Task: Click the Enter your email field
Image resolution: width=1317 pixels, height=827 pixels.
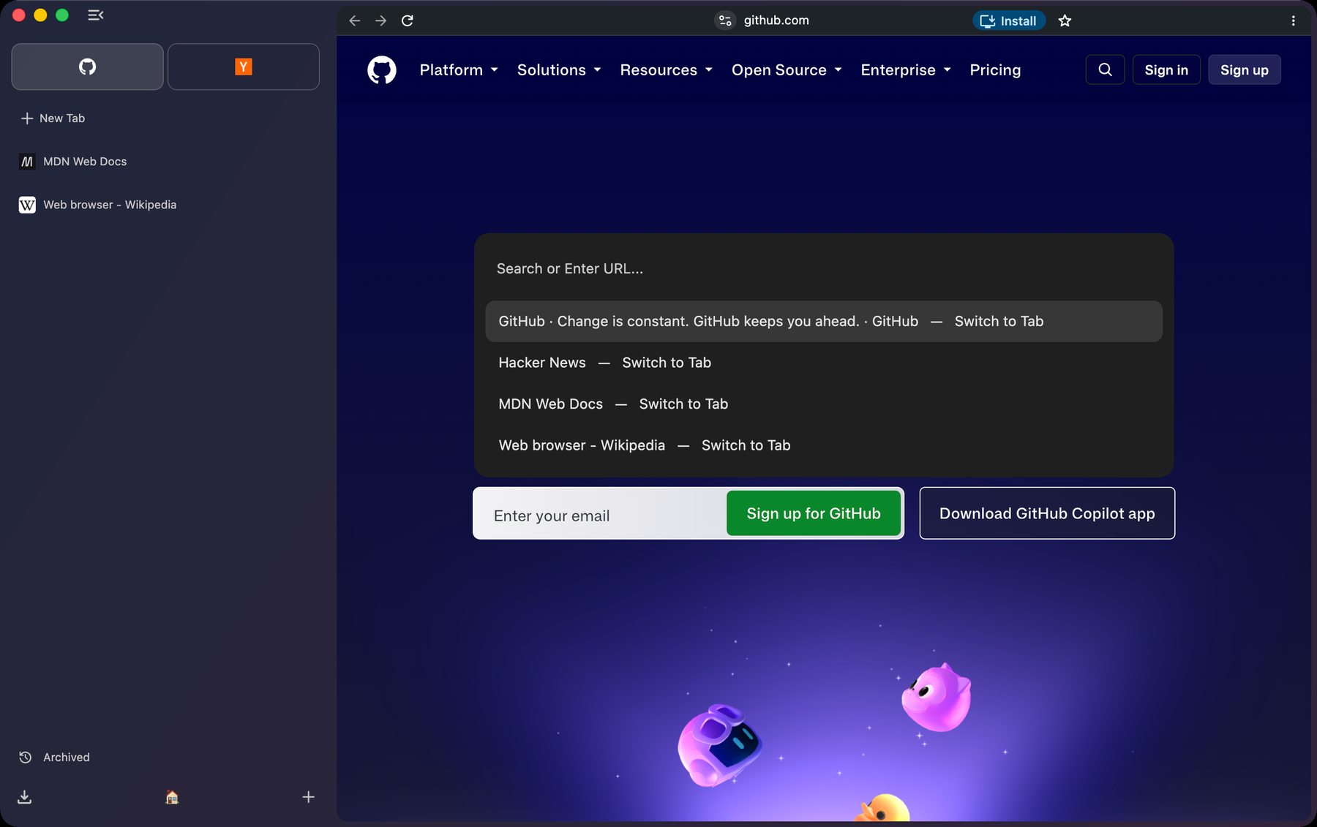Action: 600,516
